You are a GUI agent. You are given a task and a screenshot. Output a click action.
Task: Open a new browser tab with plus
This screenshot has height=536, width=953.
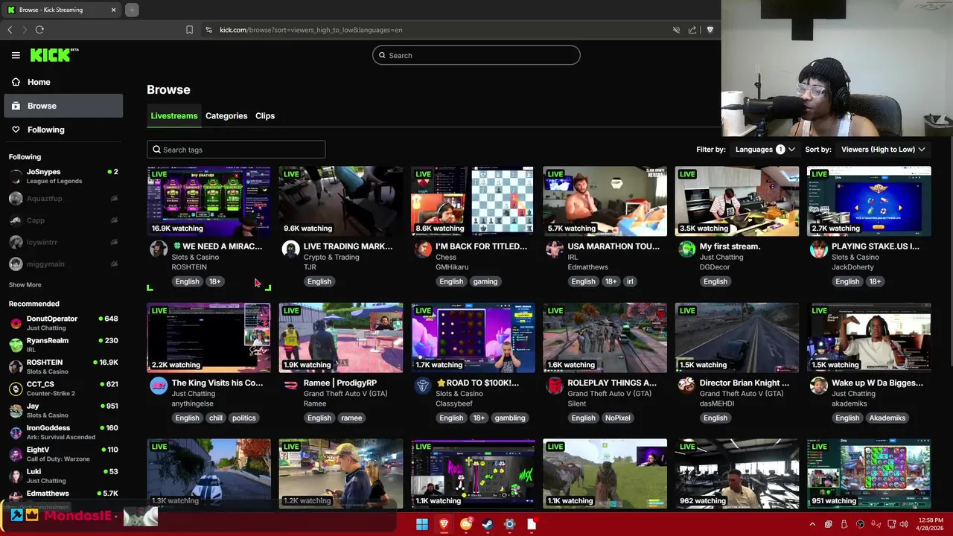point(132,10)
